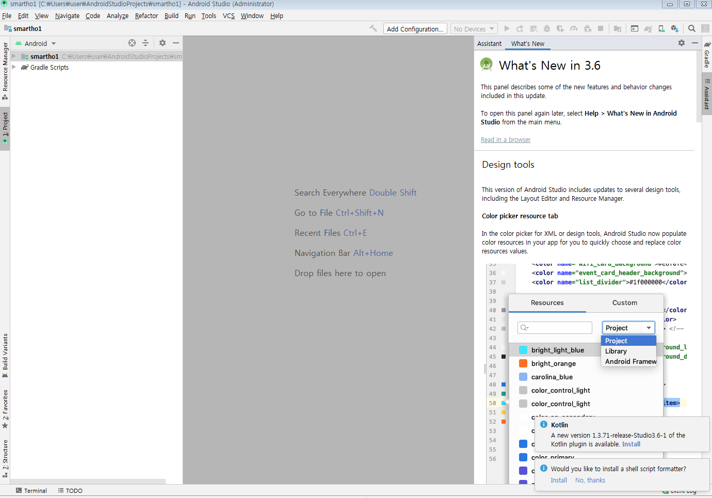Expand the Gradle Scripts tree node
This screenshot has width=712, height=498.
tap(14, 67)
